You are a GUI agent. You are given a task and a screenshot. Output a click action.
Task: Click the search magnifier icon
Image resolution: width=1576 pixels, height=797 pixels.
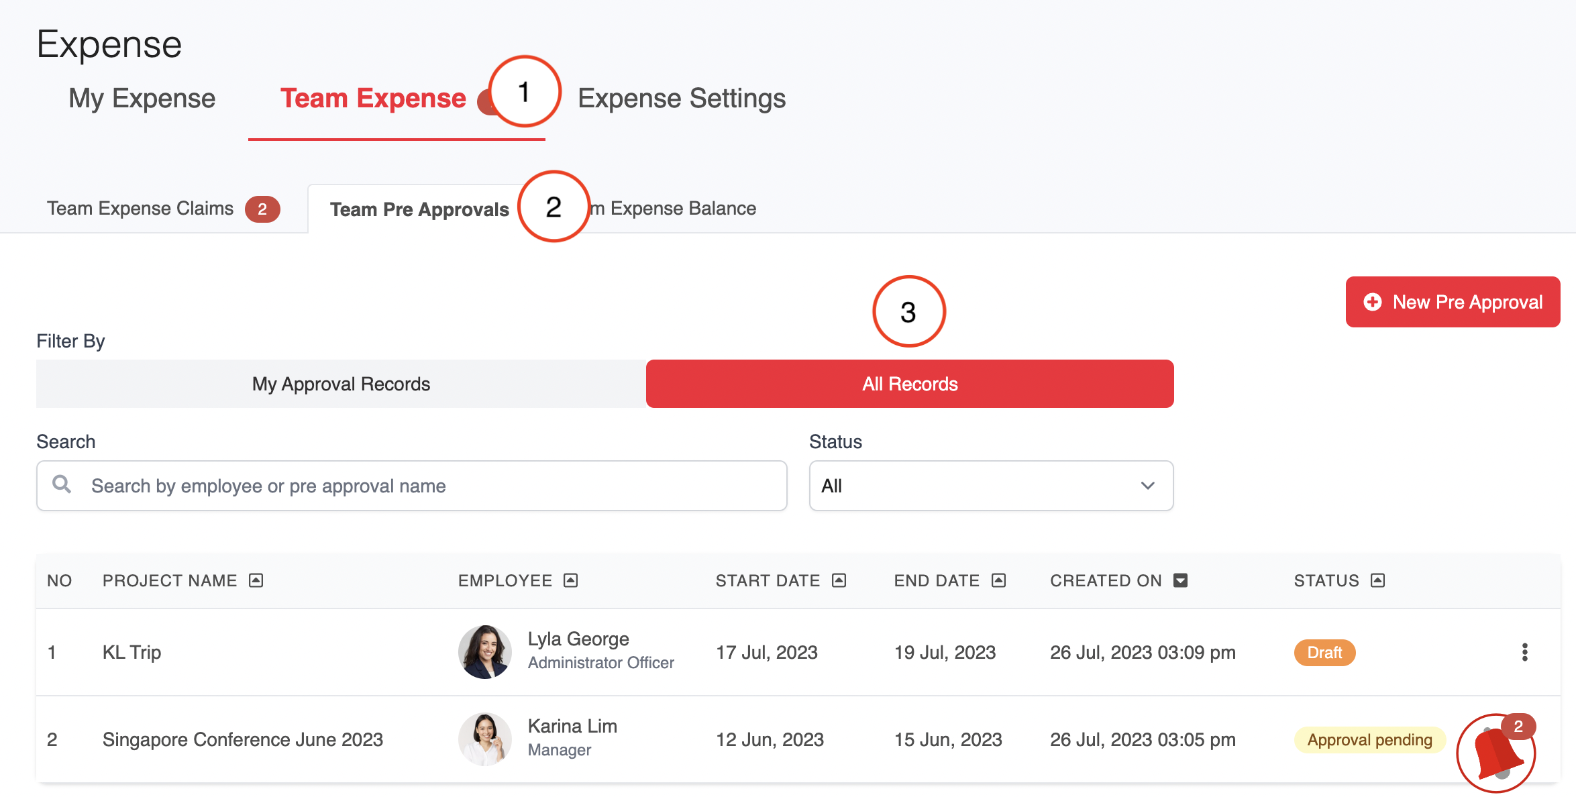pos(62,484)
